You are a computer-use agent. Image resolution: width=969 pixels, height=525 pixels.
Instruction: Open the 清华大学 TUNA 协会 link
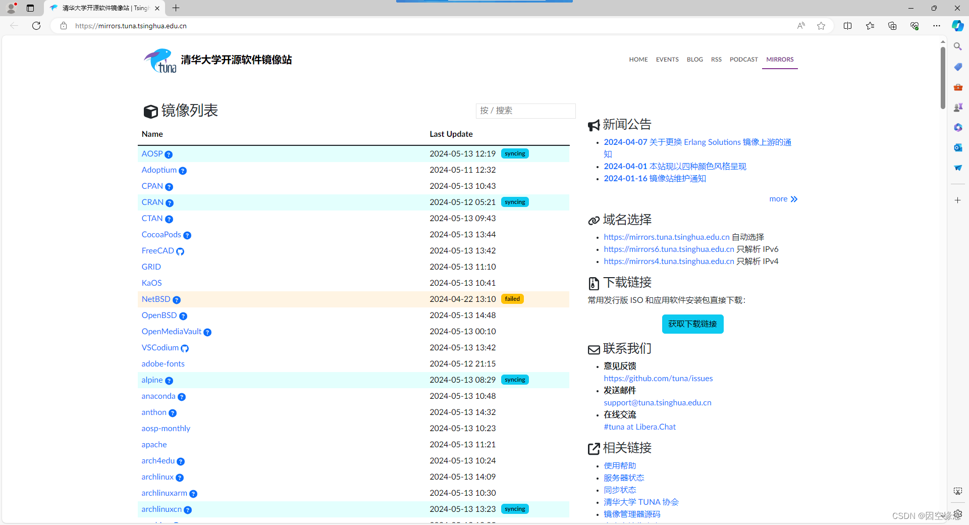(641, 502)
